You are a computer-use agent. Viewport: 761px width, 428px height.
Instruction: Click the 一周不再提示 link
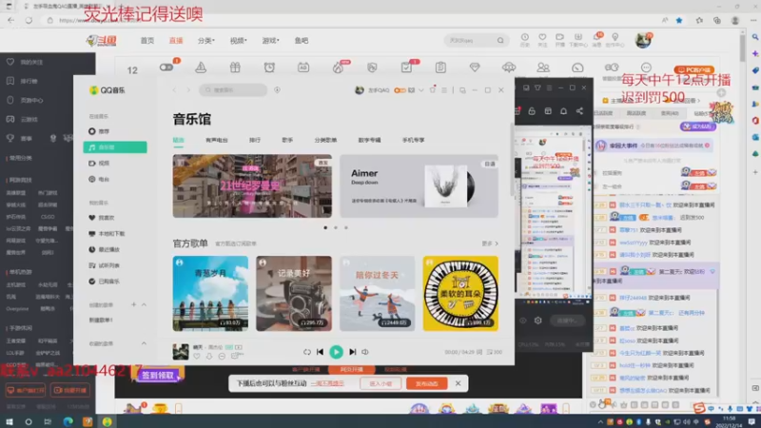(327, 383)
